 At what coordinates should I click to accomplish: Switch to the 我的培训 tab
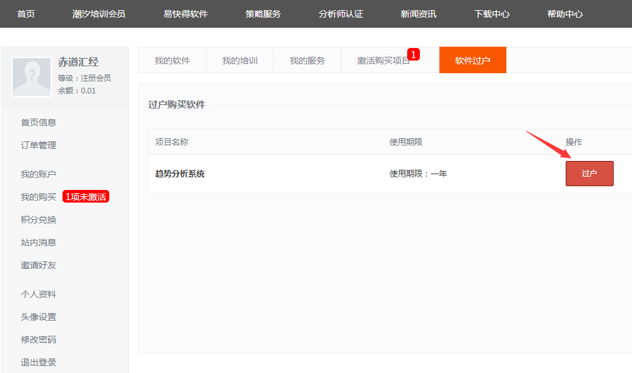coord(240,61)
